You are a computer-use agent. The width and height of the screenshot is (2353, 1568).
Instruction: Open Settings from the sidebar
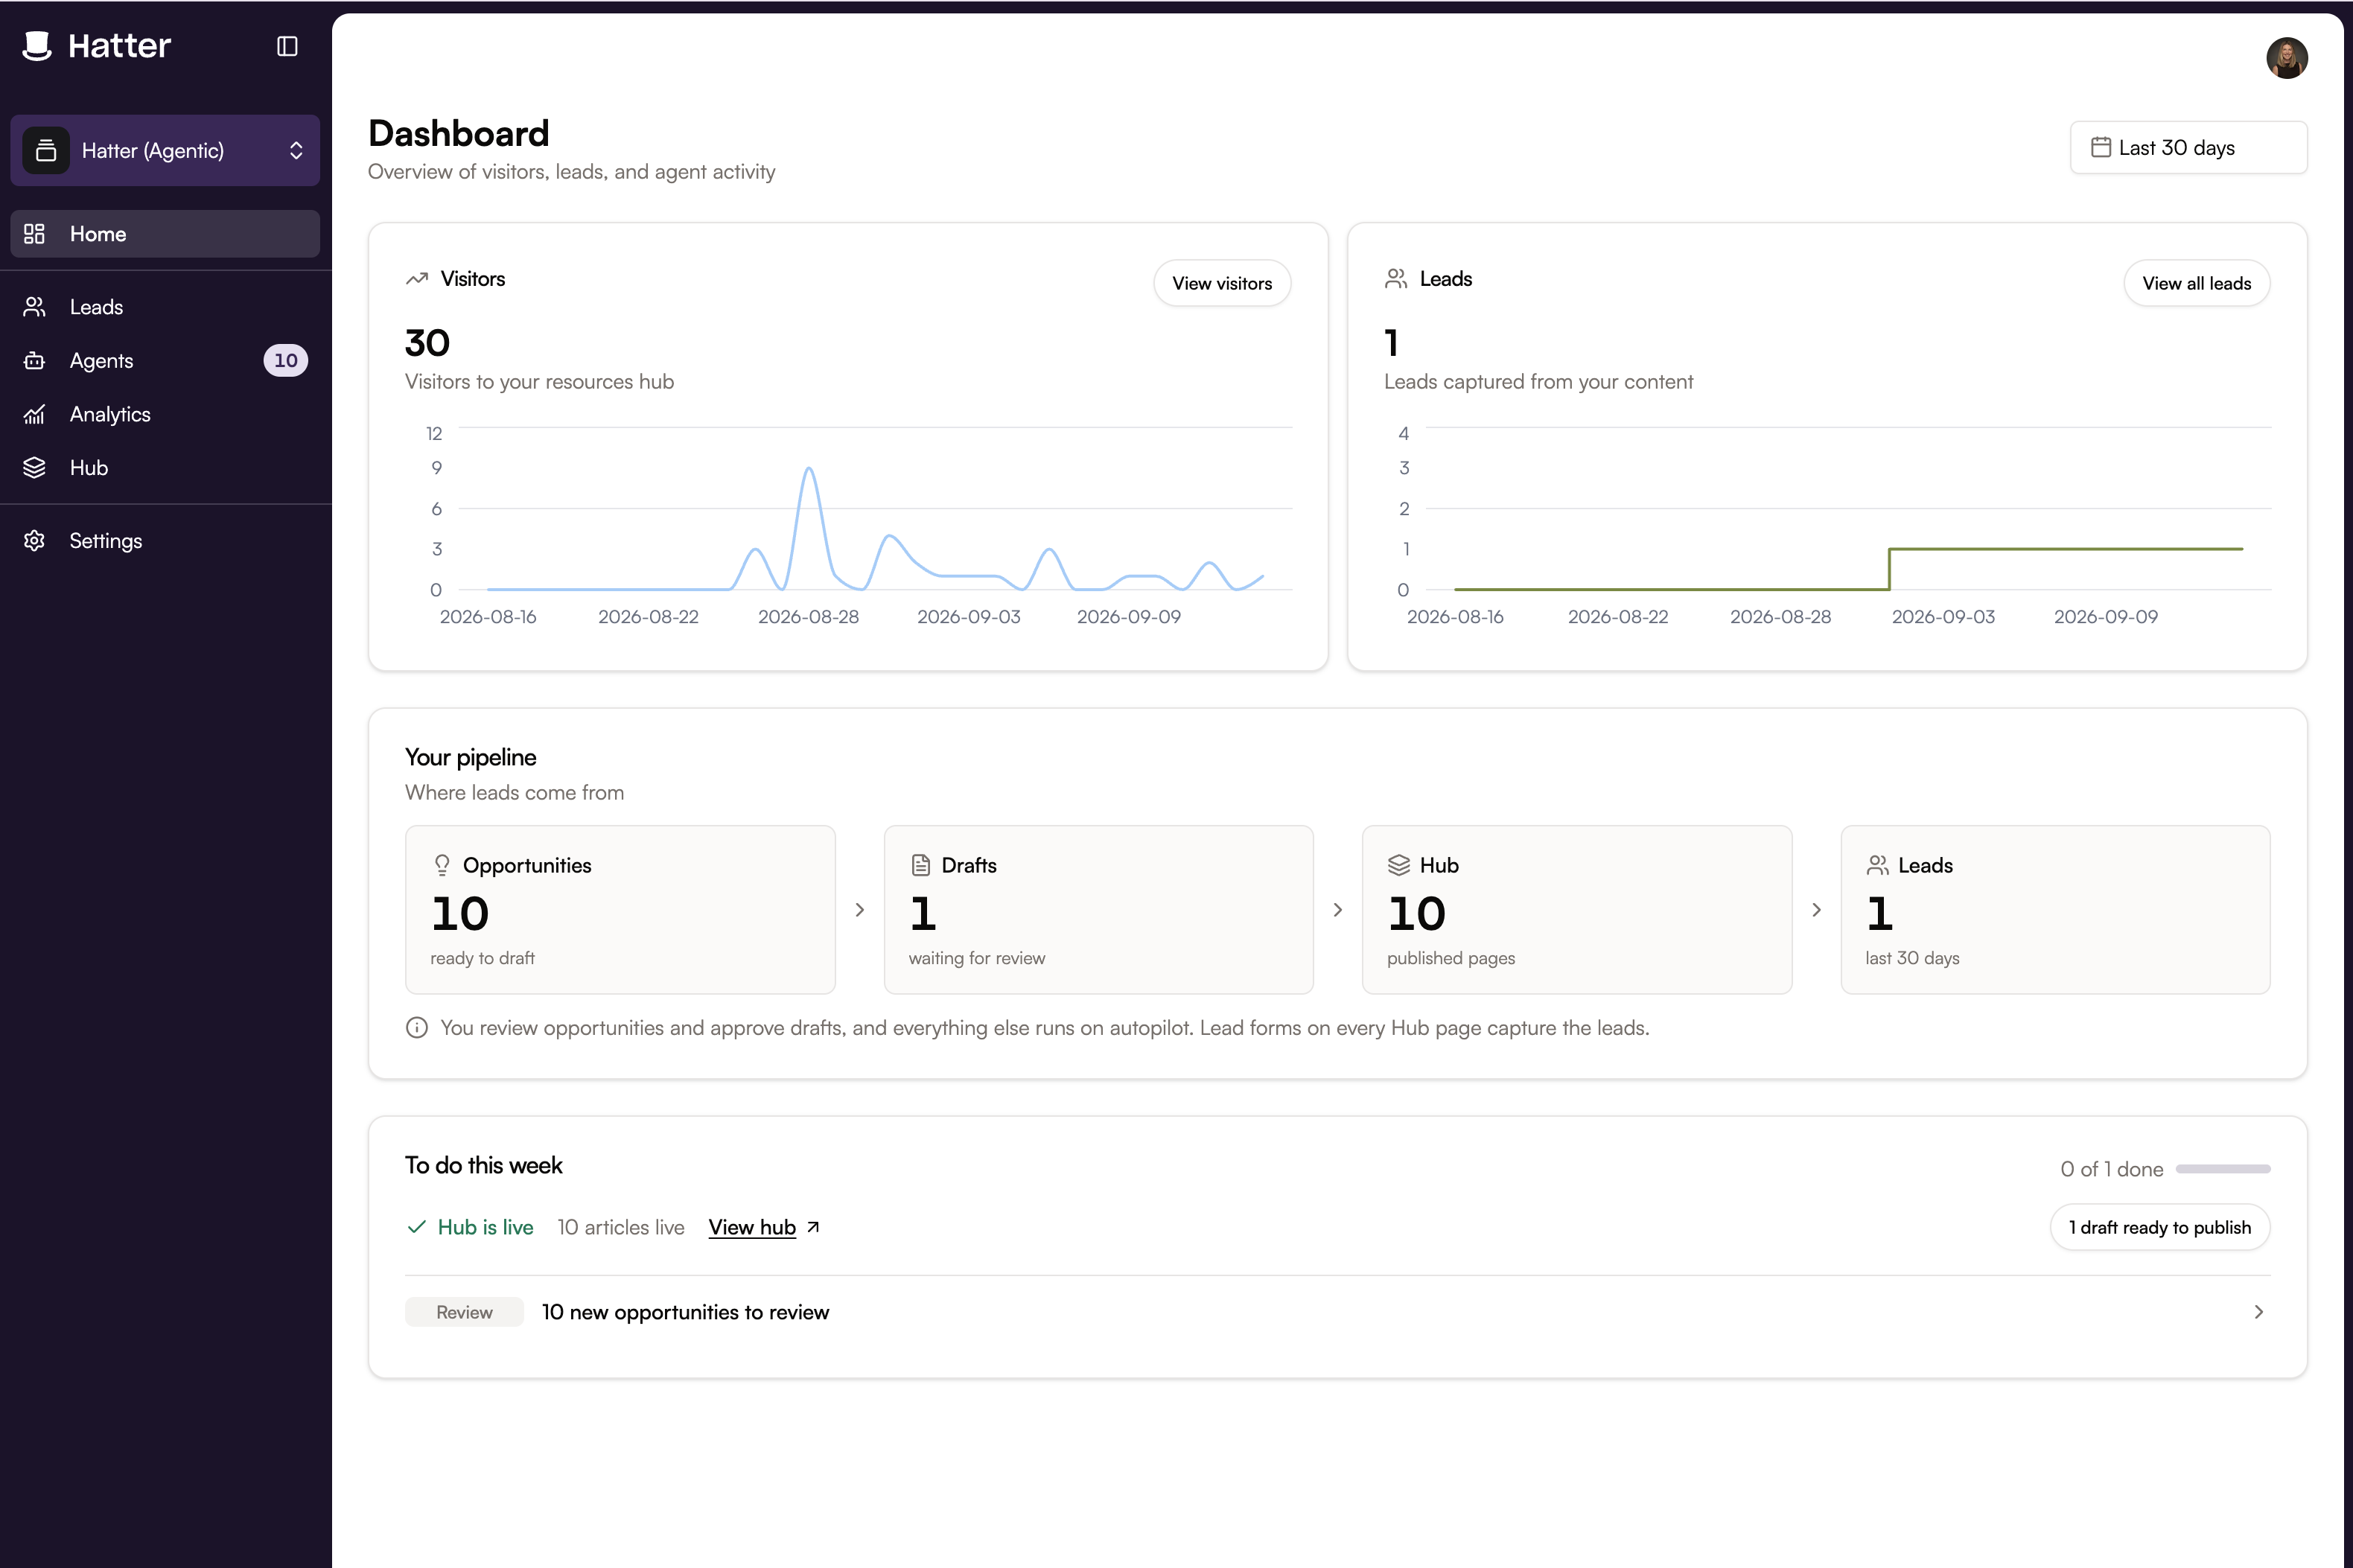[165, 541]
